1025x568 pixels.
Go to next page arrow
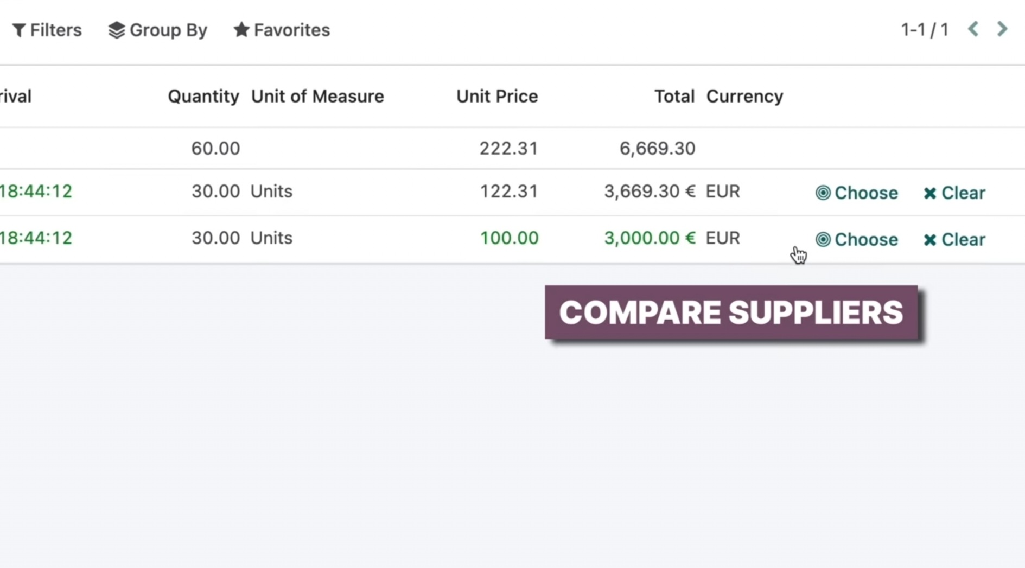1002,29
